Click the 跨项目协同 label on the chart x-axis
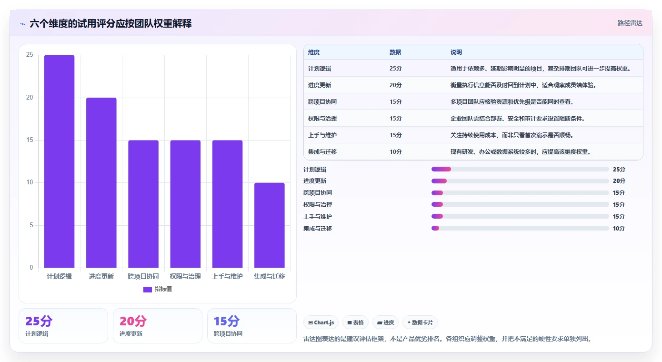662x362 pixels. pyautogui.click(x=143, y=276)
